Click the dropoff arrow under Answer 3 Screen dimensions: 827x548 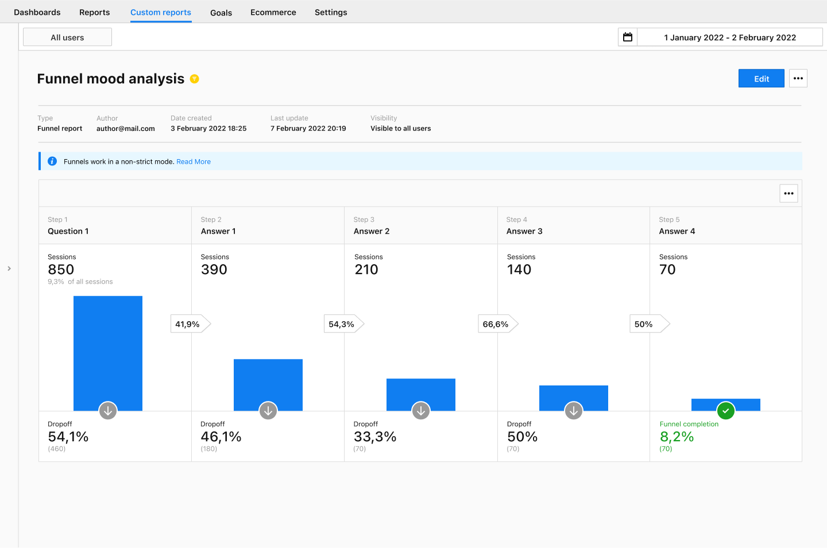click(x=574, y=411)
